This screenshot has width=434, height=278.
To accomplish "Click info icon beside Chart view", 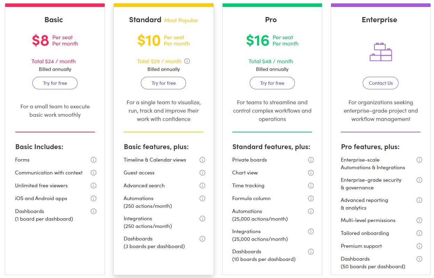I will point(311,173).
